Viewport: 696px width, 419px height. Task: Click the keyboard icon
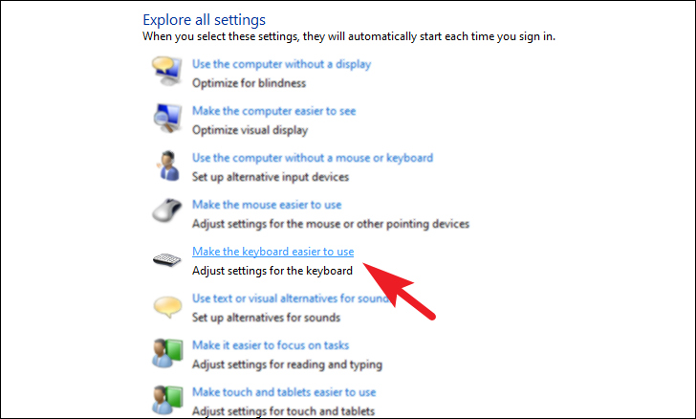coord(167,259)
